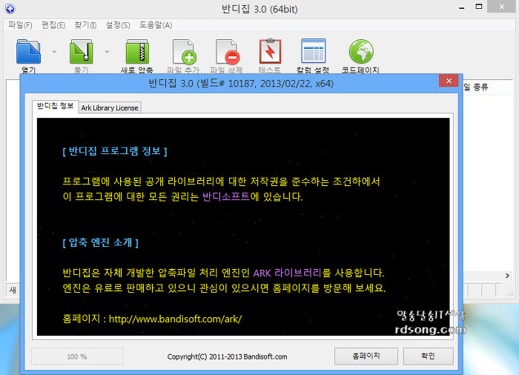519x375 pixels.
Task: Click the 100 % progress bar
Action: 77,356
